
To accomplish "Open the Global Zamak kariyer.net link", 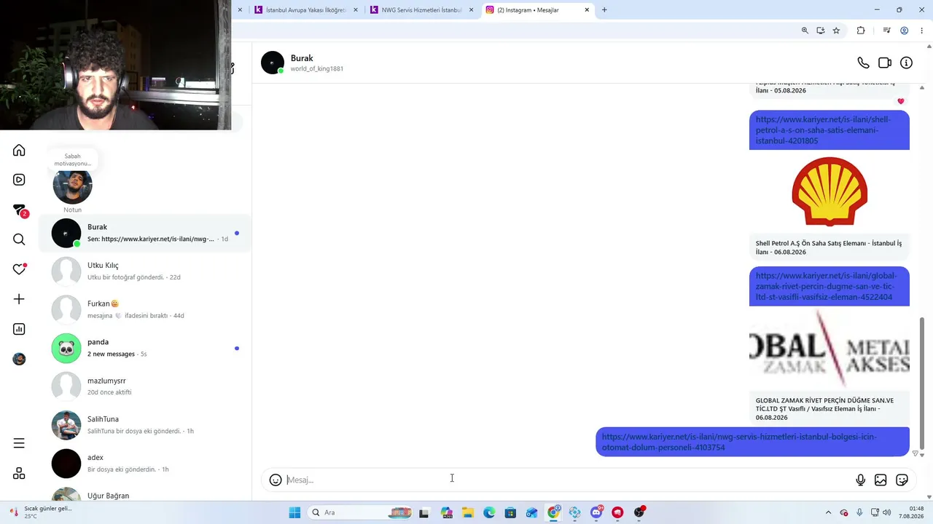I will click(826, 287).
